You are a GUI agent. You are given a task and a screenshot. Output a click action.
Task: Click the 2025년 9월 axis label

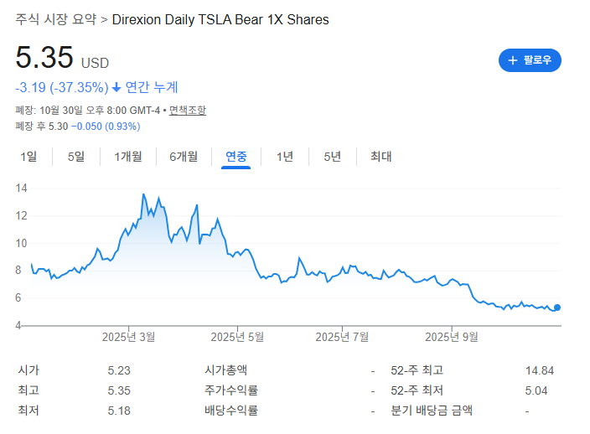(x=452, y=337)
